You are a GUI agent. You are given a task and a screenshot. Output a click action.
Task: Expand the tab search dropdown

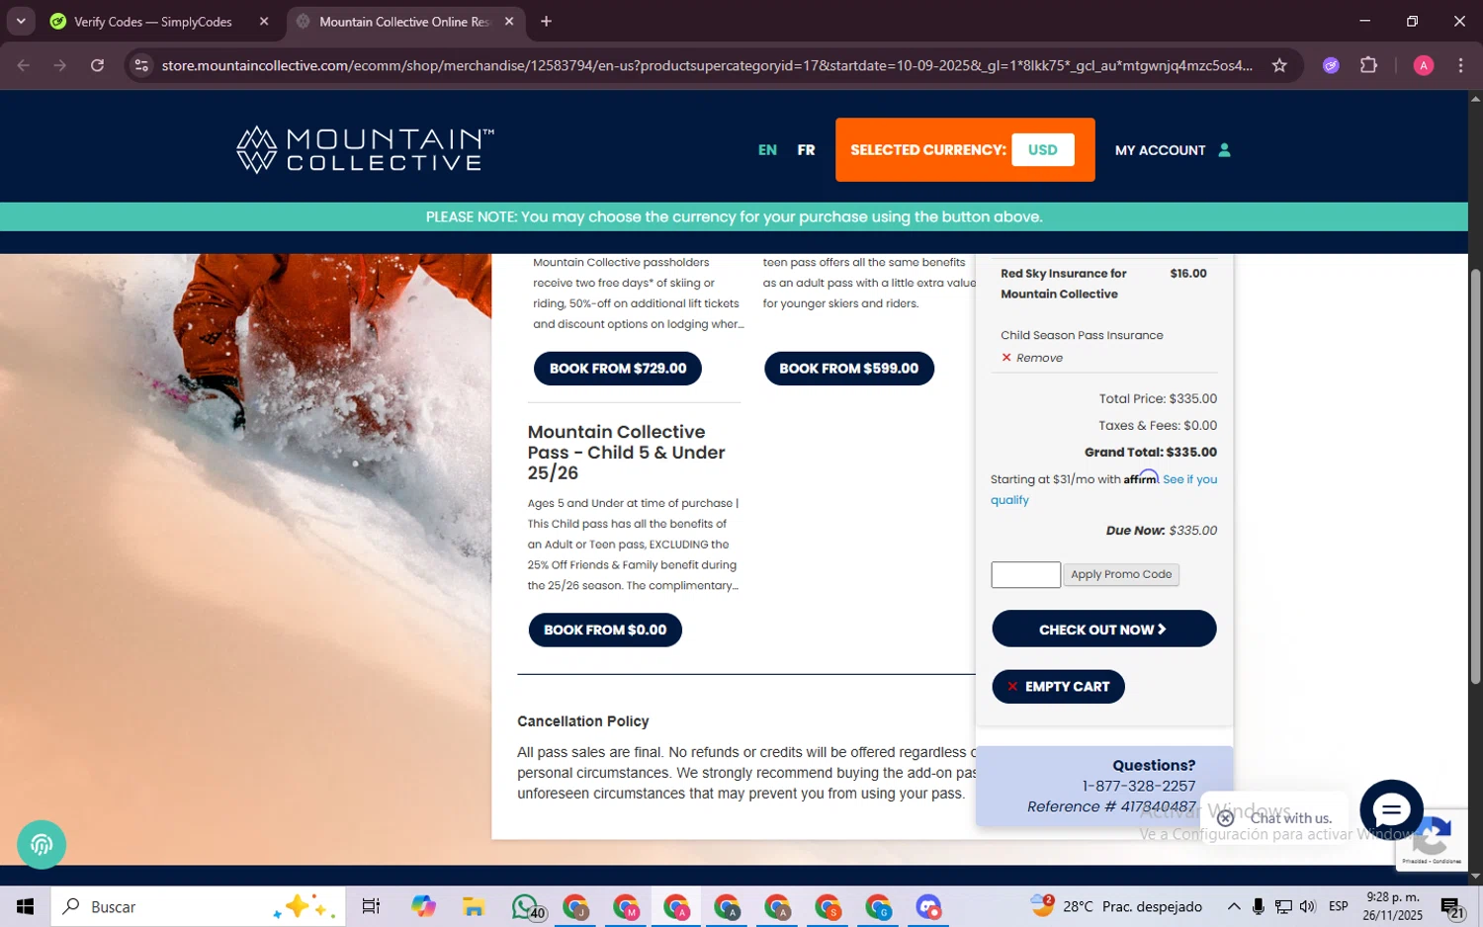(x=21, y=21)
